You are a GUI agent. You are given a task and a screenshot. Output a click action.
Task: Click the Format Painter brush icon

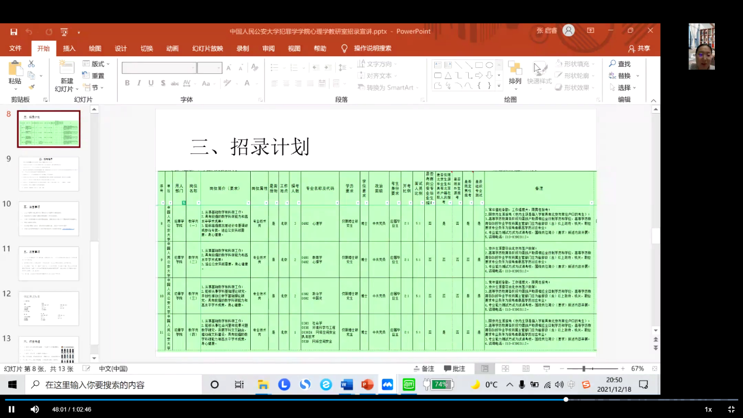[31, 87]
